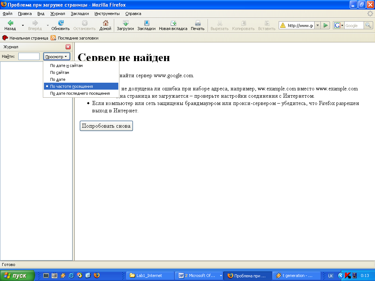The width and height of the screenshot is (375, 281).
Task: Expand the address bar URL dropdown
Action: pyautogui.click(x=318, y=25)
